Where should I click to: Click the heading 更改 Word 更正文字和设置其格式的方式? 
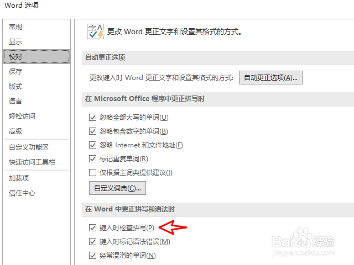click(174, 31)
